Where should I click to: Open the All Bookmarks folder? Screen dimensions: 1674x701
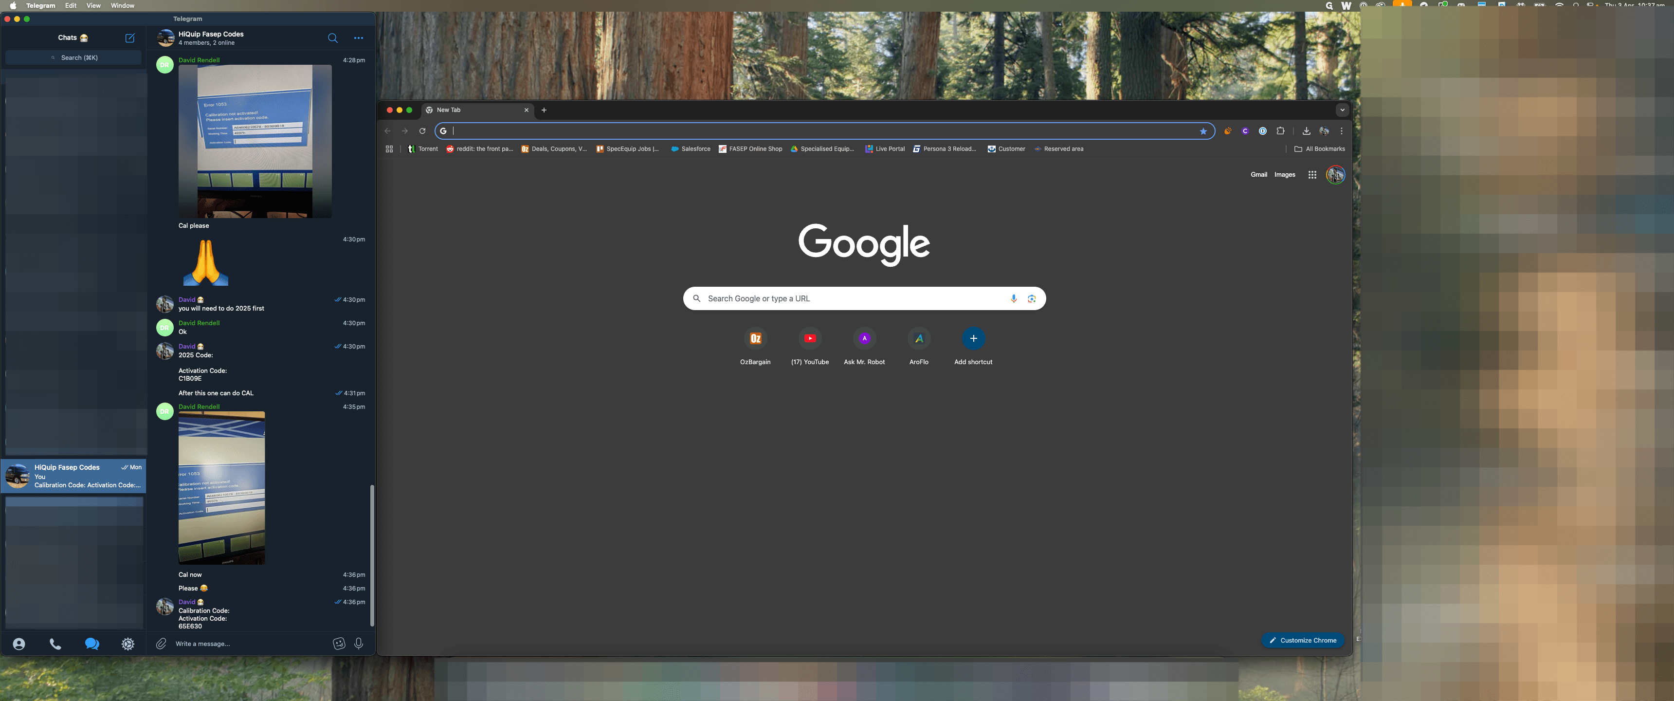click(1319, 149)
